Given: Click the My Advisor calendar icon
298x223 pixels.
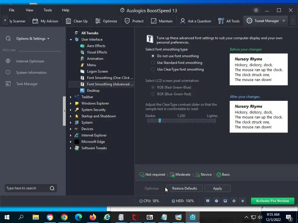Looking at the screenshot, I should (35, 21).
